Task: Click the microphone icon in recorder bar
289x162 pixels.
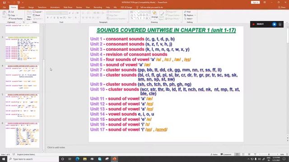Action: (x=280, y=24)
